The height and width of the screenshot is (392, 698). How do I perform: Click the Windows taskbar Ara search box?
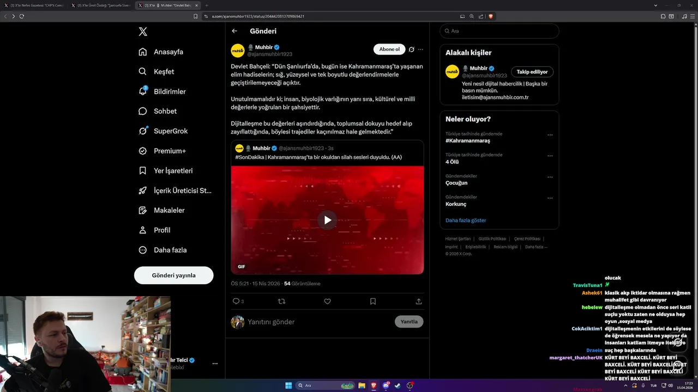coord(325,385)
